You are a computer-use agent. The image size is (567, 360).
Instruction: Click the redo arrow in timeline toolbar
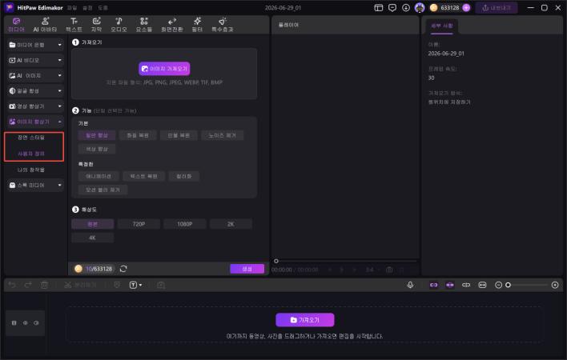28,285
